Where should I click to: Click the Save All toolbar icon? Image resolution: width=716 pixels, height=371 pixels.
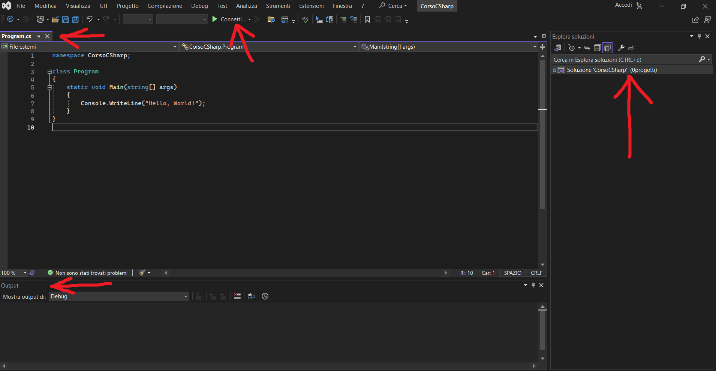[76, 19]
